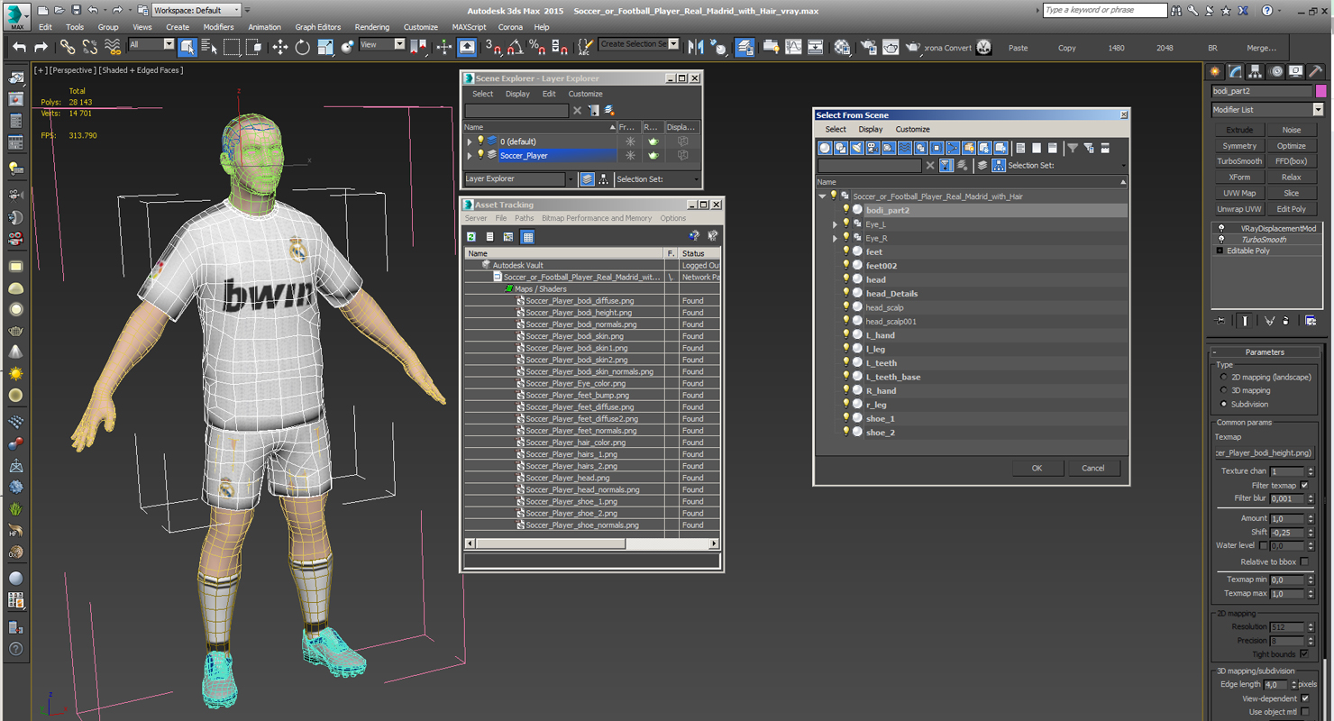Click the Unwrap UVW modifier button
Viewport: 1334px width, 721px height.
pos(1239,209)
